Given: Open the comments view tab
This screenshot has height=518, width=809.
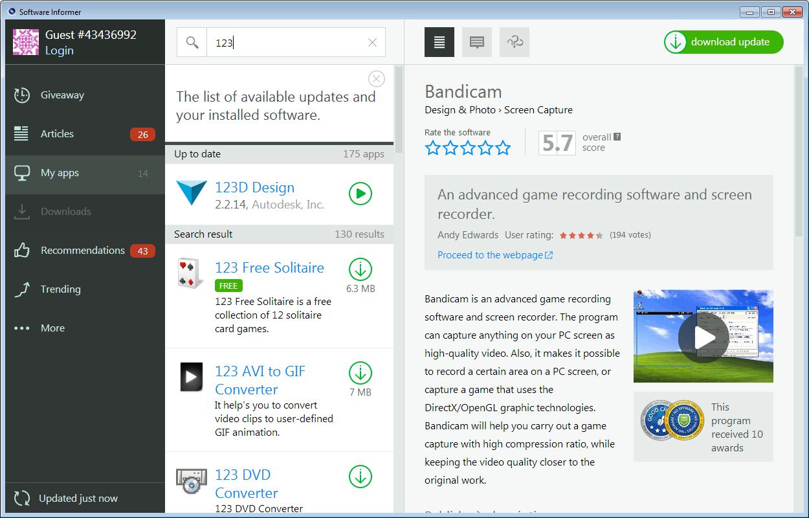Looking at the screenshot, I should (477, 42).
